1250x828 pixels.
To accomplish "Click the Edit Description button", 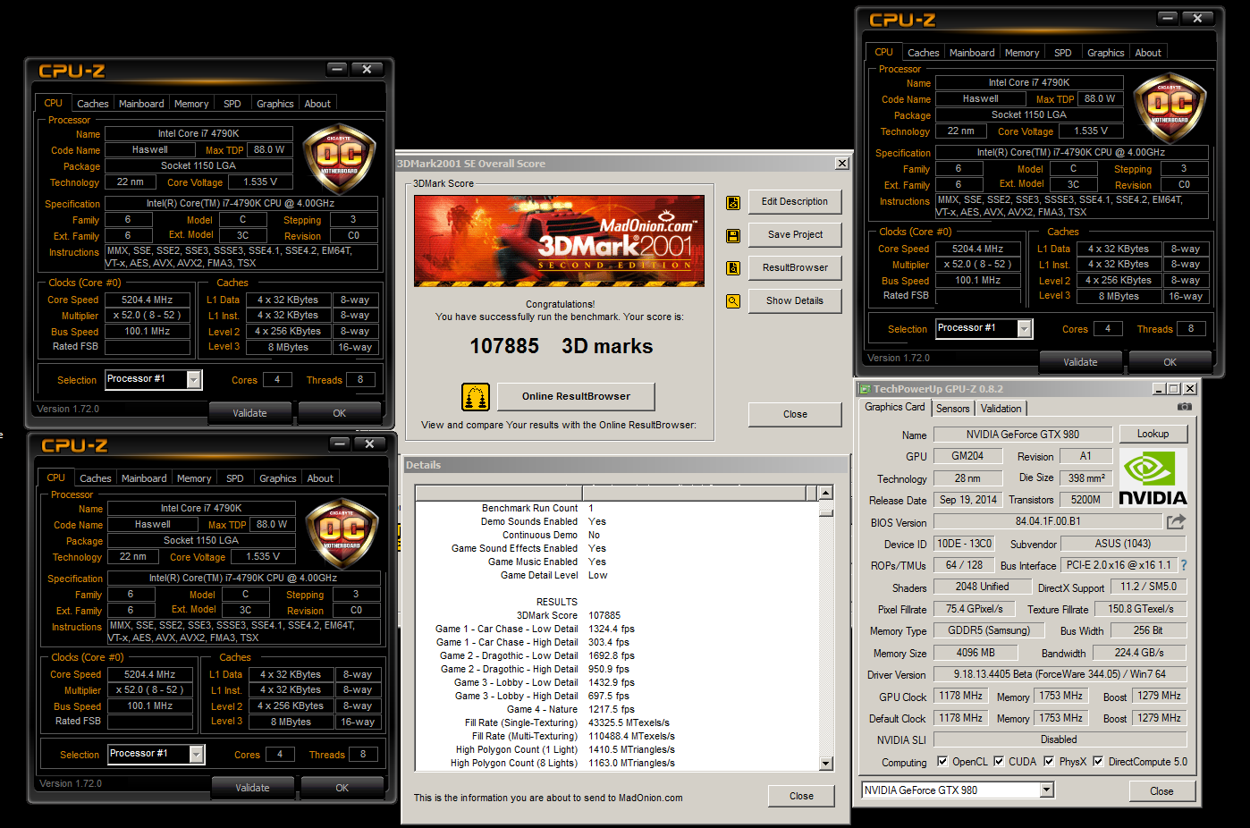I will [x=795, y=201].
